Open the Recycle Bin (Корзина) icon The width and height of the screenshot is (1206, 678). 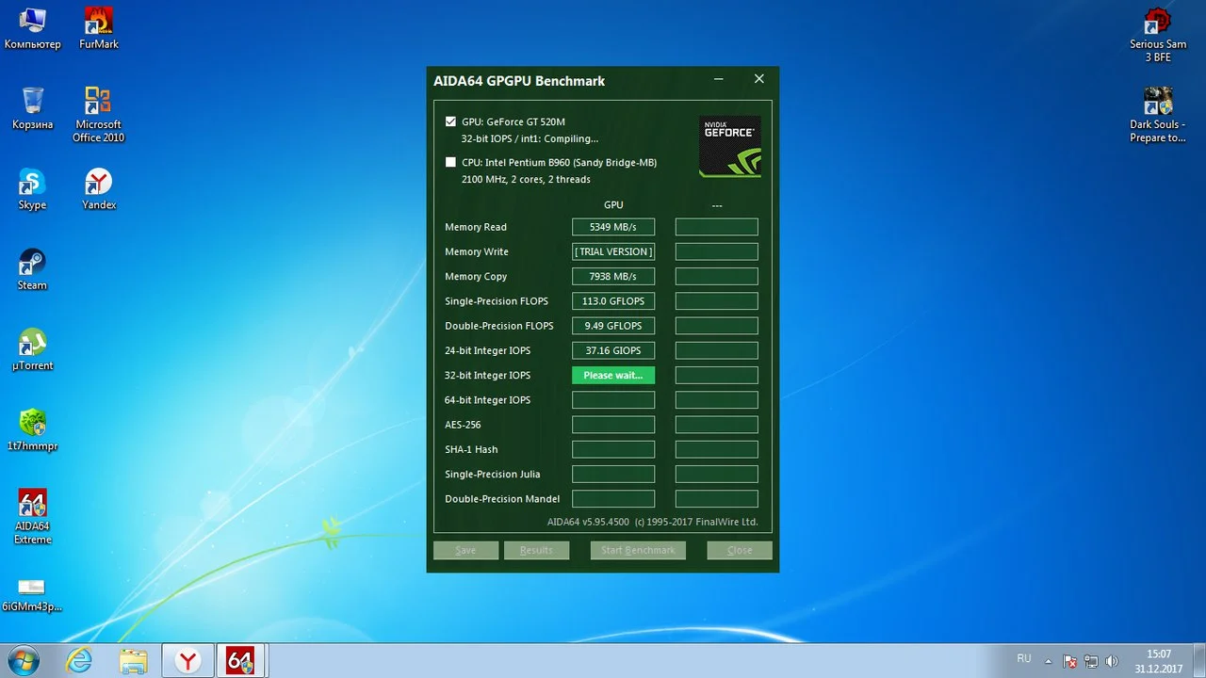[32, 102]
